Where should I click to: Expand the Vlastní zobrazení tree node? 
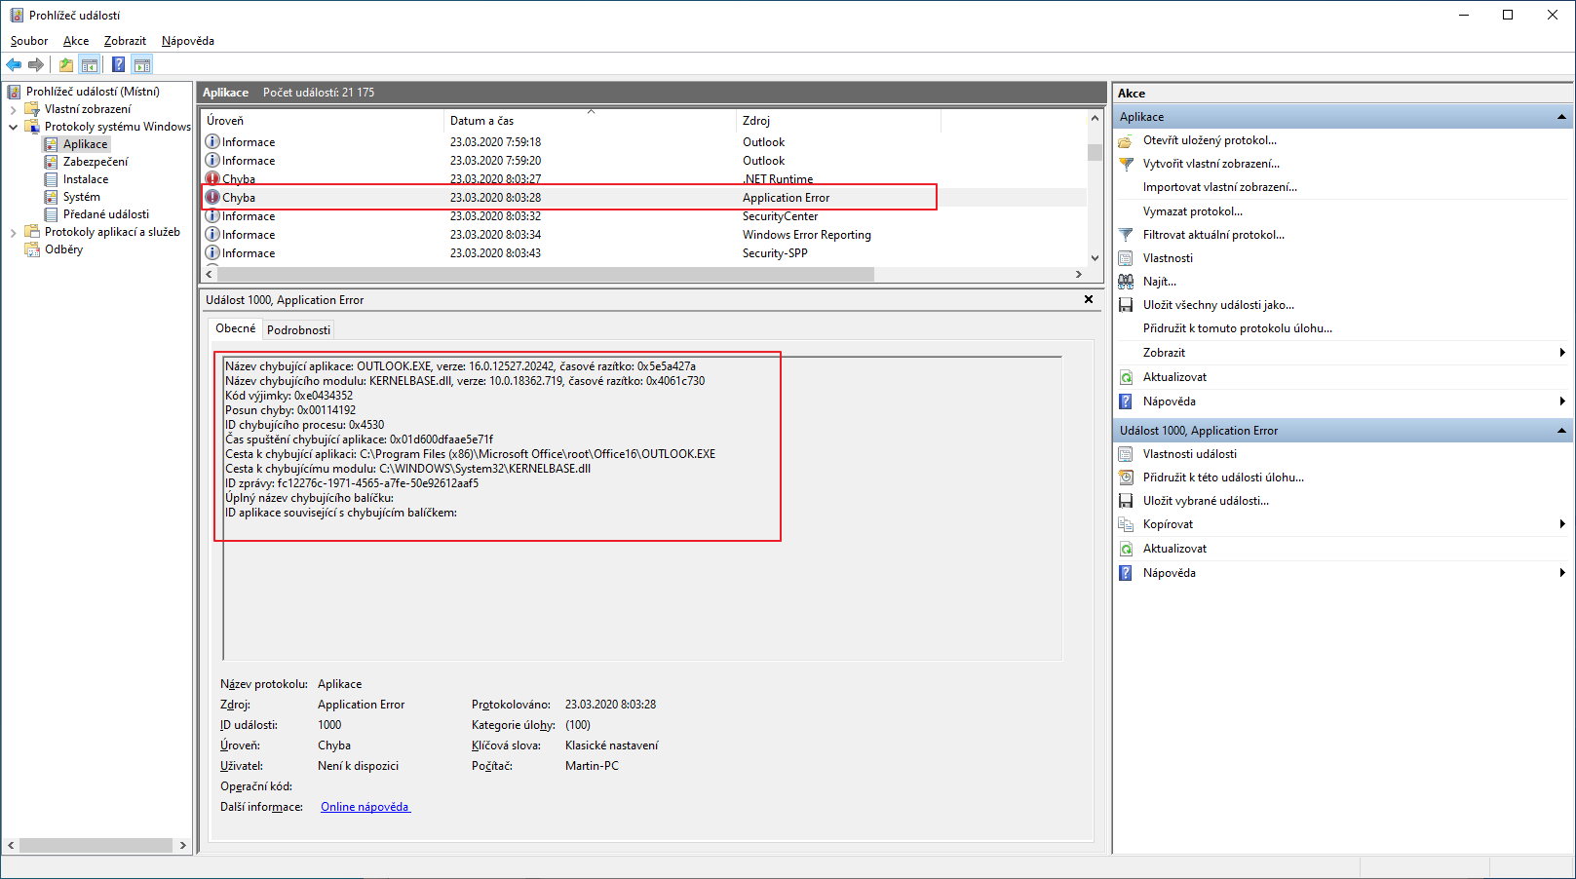pos(13,109)
